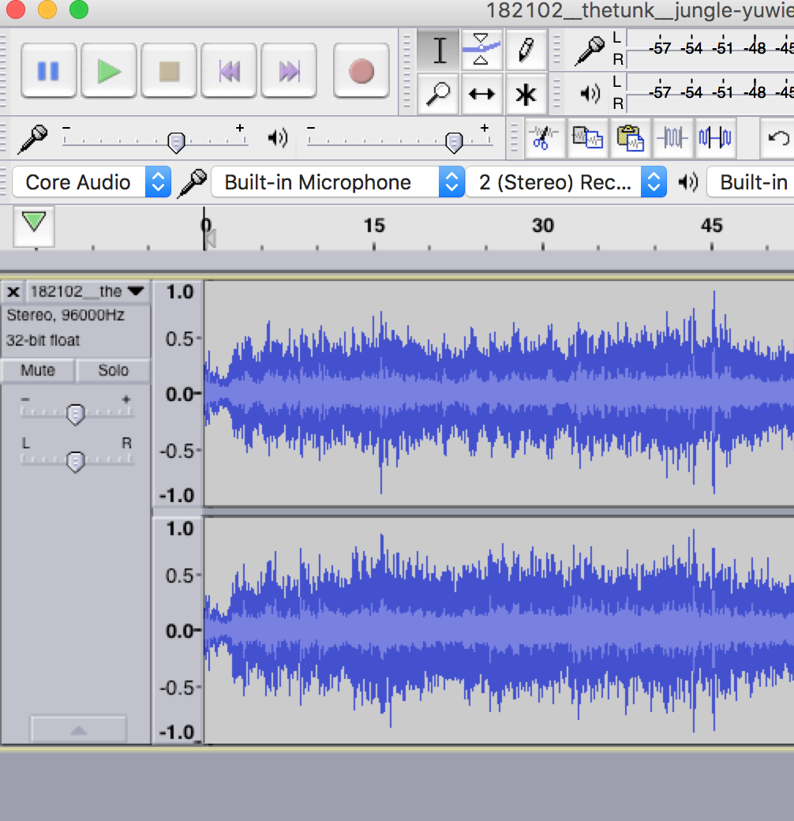
Task: Solo the 182102 track
Action: point(113,370)
